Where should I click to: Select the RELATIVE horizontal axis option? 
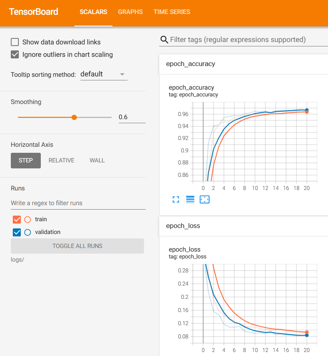[61, 160]
